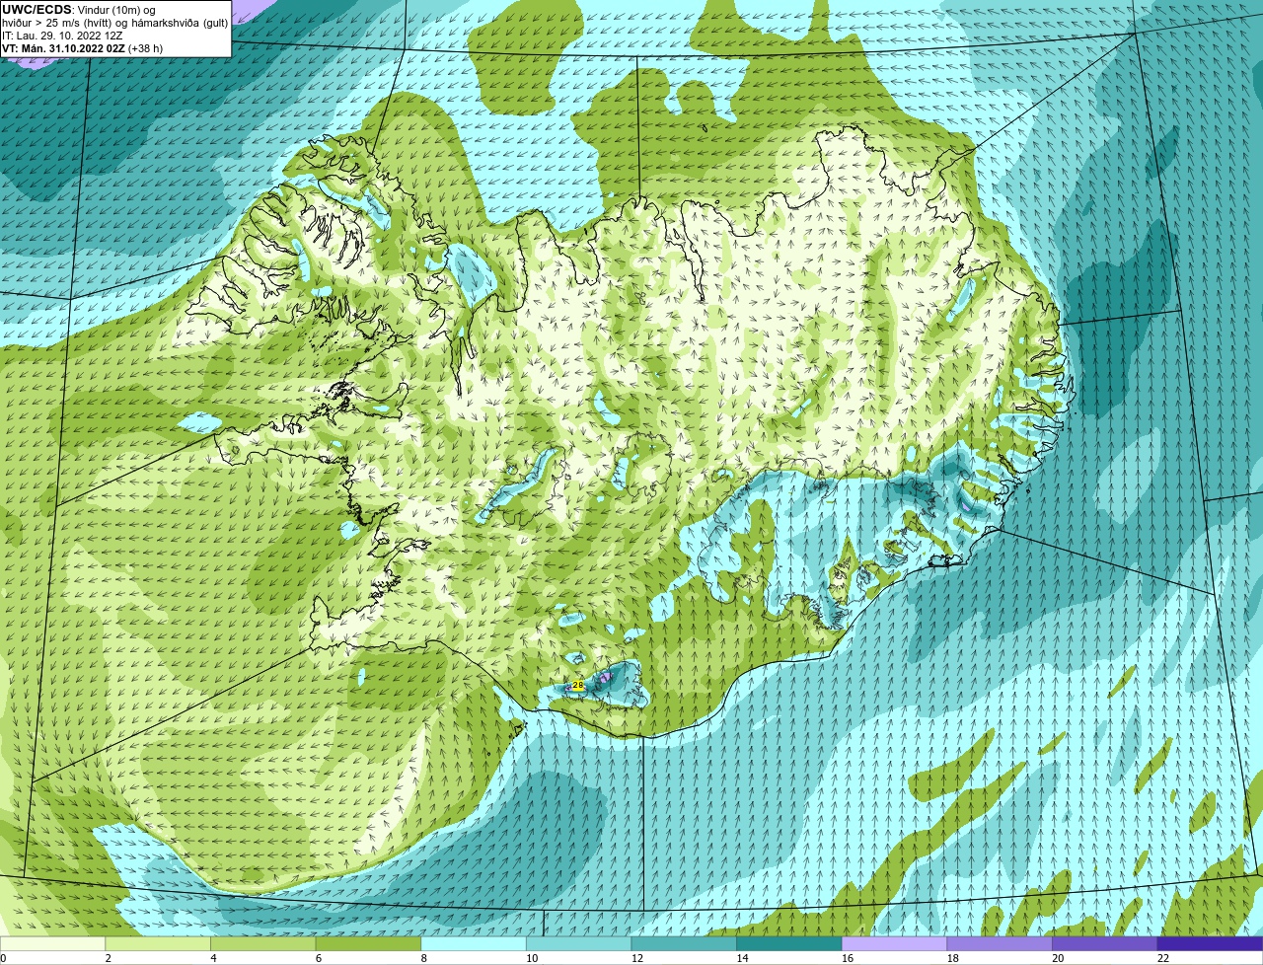Screen dimensions: 1263x965
Task: Click the '8' tick label on the color scale
Action: click(x=423, y=958)
